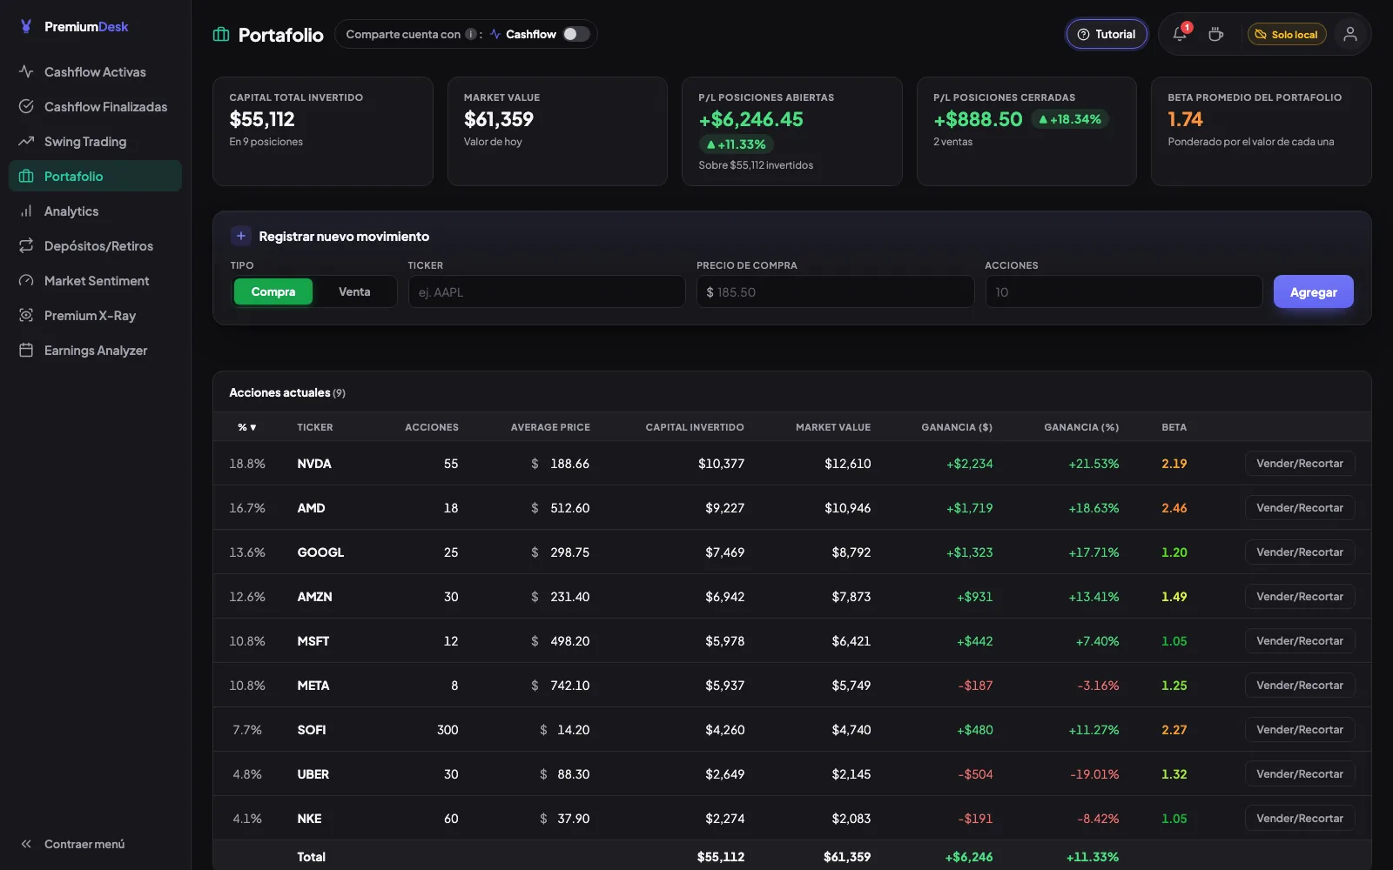Click the Premium X-Ray scan icon
Screen dimensions: 1393x870
(x=26, y=315)
